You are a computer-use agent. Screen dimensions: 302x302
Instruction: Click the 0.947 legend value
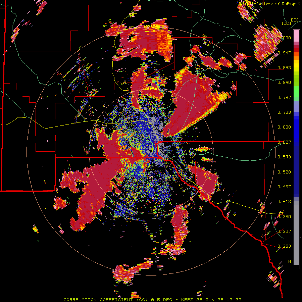(284, 53)
